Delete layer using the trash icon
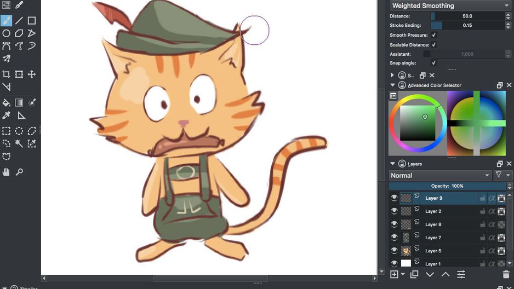The image size is (514, 289). point(506,274)
